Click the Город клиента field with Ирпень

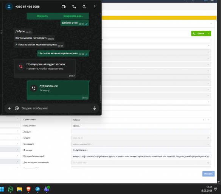point(141,126)
